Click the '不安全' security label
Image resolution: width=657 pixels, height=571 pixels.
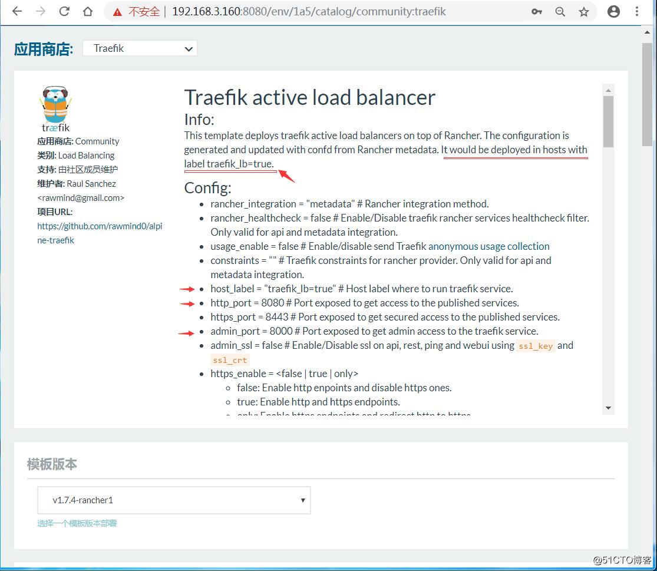pyautogui.click(x=144, y=12)
